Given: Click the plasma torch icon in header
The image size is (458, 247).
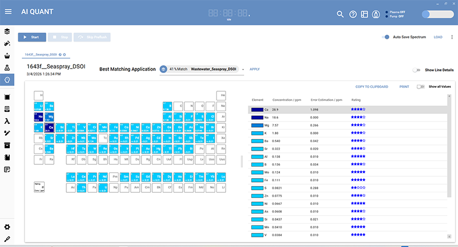Looking at the screenshot, I should click(376, 14).
